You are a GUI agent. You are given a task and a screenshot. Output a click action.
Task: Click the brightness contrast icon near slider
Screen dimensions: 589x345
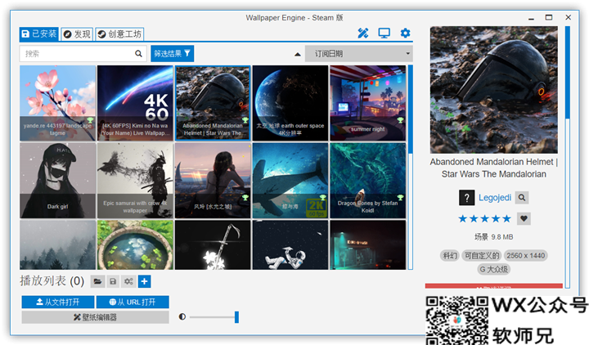coord(182,317)
